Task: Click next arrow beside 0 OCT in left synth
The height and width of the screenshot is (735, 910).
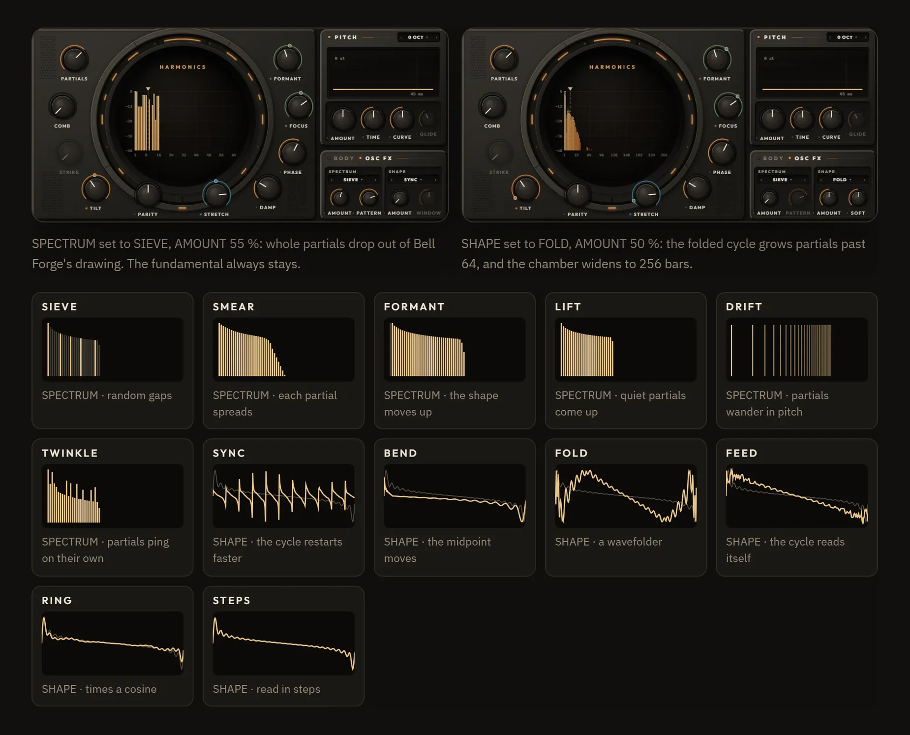Action: (436, 37)
